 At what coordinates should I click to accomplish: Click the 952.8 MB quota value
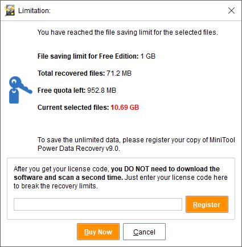[x=101, y=90]
